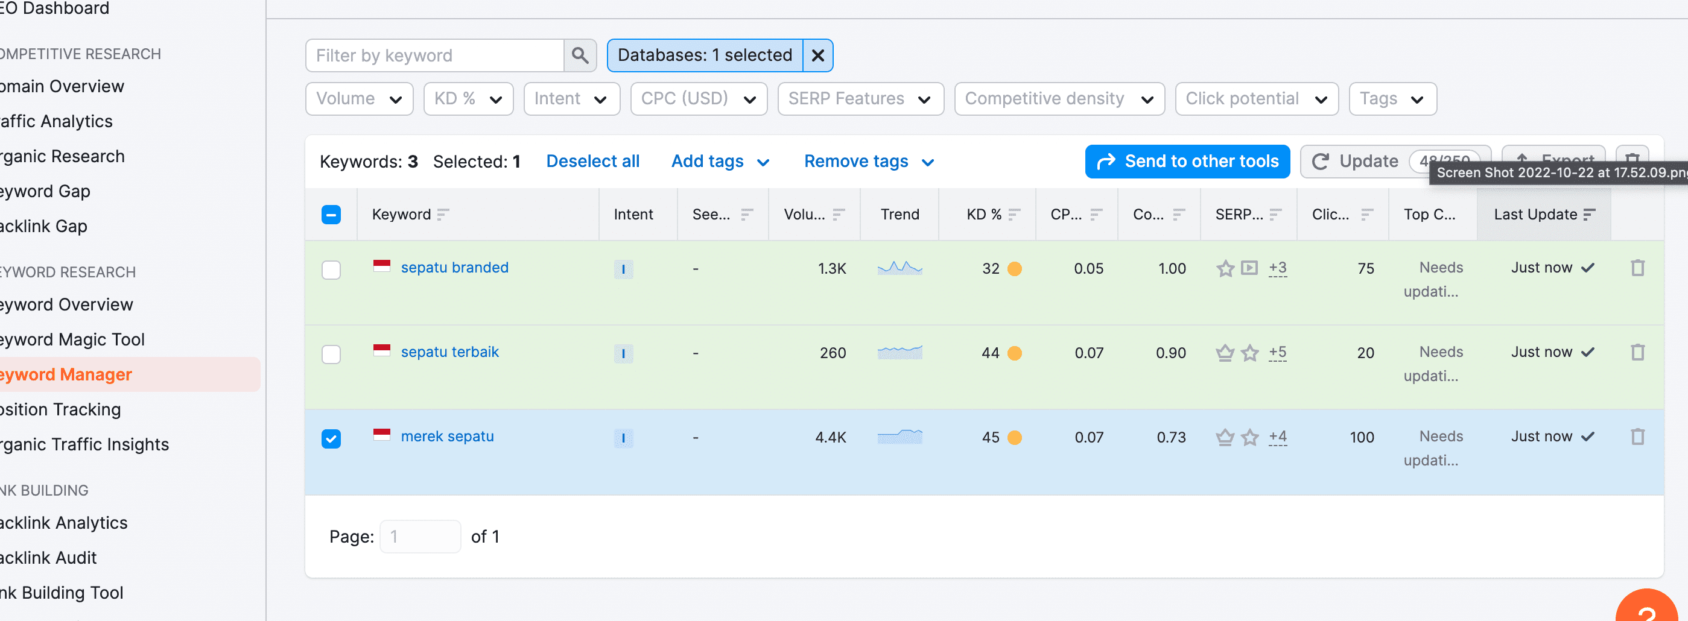Viewport: 1688px width, 621px height.
Task: Click video SERP feature icon for sepatu branded
Action: 1249,268
